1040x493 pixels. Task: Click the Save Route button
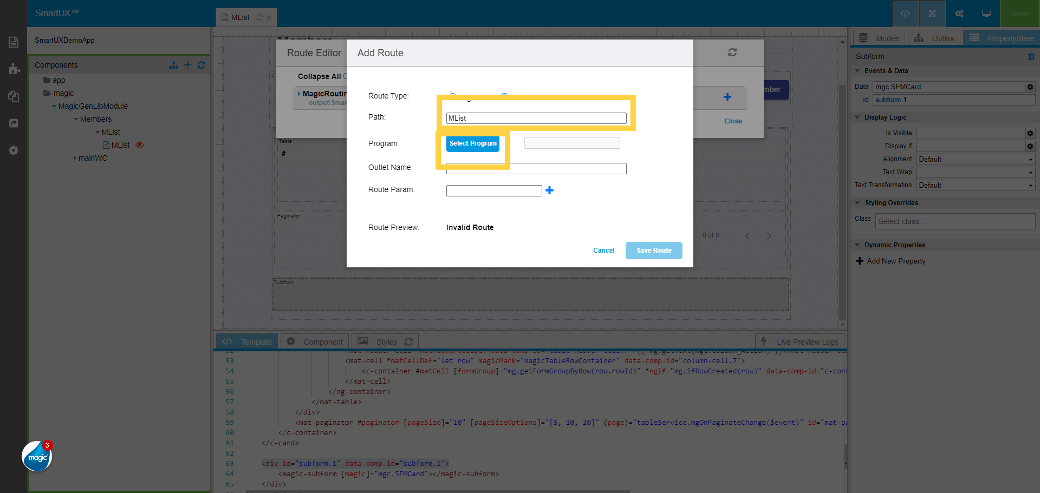(x=653, y=250)
